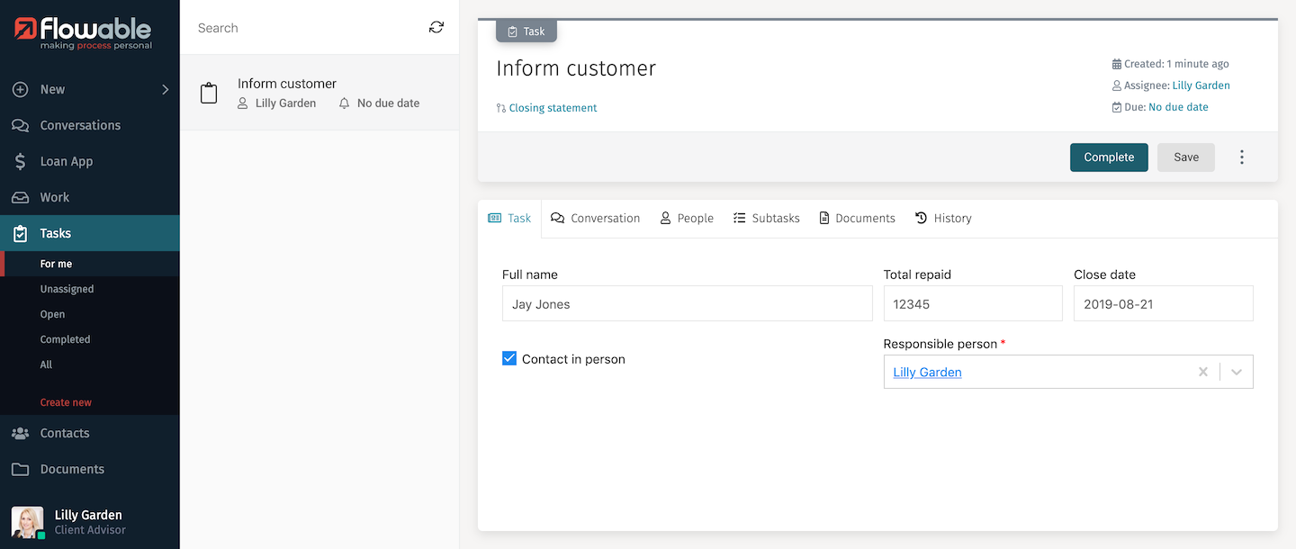Clear Responsible person with the X icon
Screen dimensions: 1296x549
click(x=1203, y=372)
